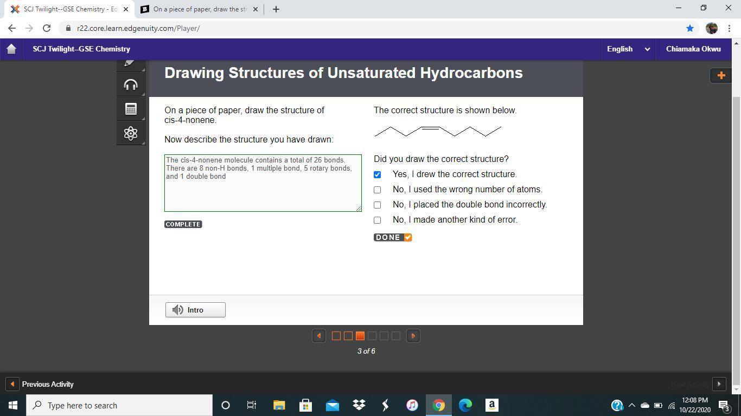Open File Explorer from the taskbar

pos(279,405)
